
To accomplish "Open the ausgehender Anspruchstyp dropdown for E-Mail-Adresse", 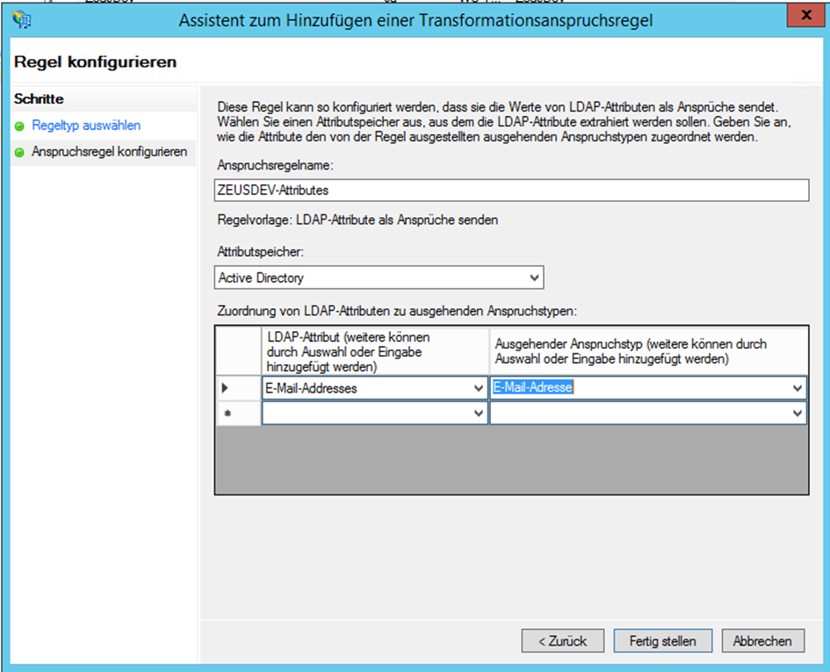I will 798,387.
